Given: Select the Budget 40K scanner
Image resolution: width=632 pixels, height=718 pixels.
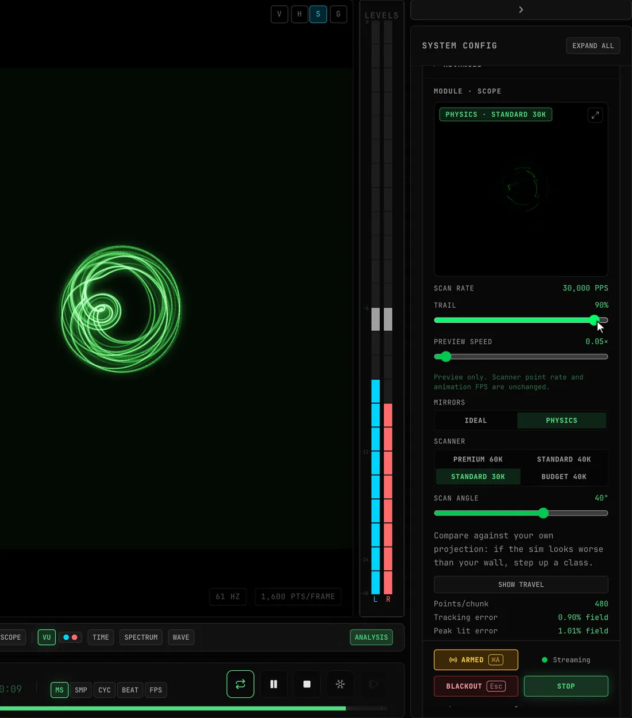Looking at the screenshot, I should [x=564, y=476].
